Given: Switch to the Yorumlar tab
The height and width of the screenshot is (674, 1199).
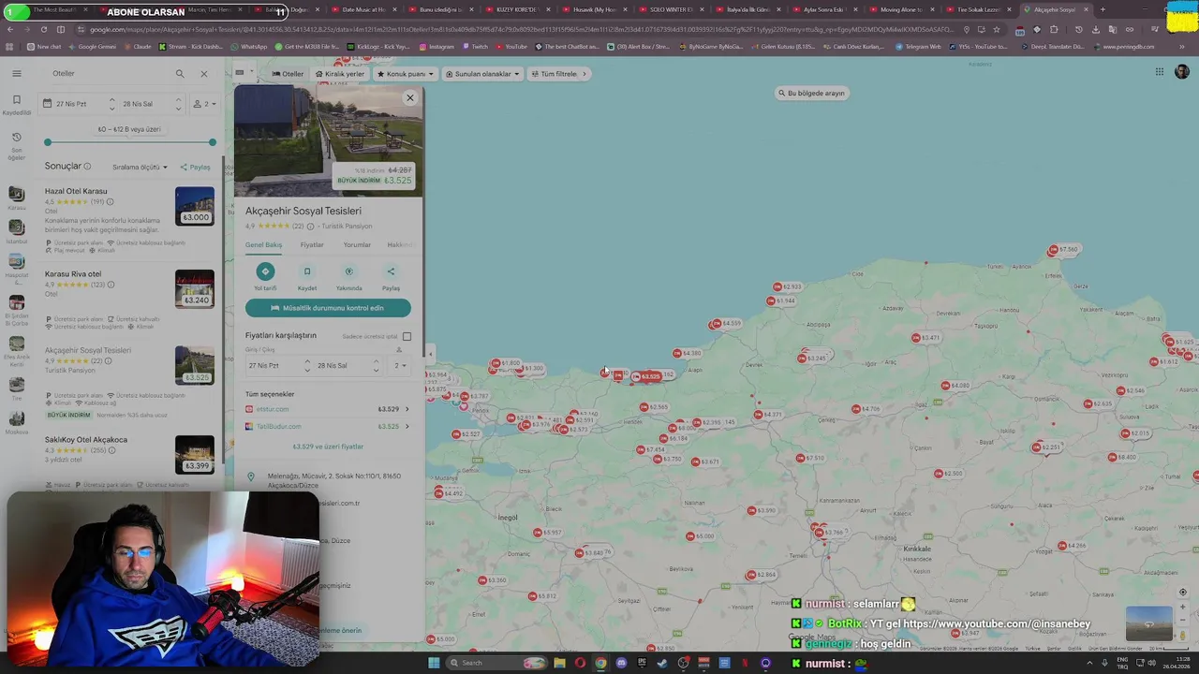Looking at the screenshot, I should click(357, 245).
